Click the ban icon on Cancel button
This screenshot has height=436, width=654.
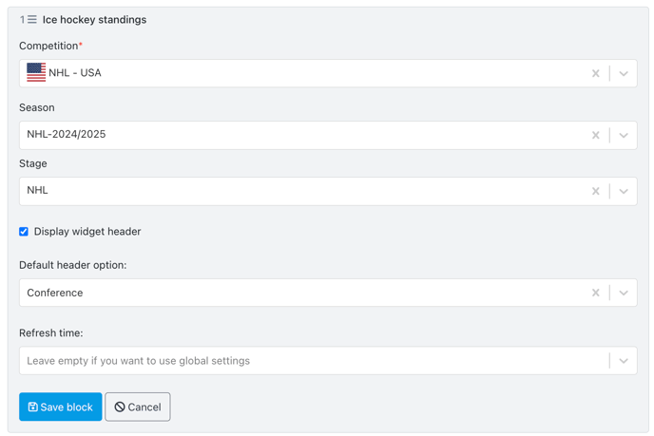click(x=120, y=407)
